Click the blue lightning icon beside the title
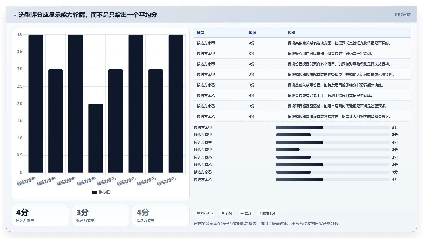423x238 pixels. [x=14, y=15]
